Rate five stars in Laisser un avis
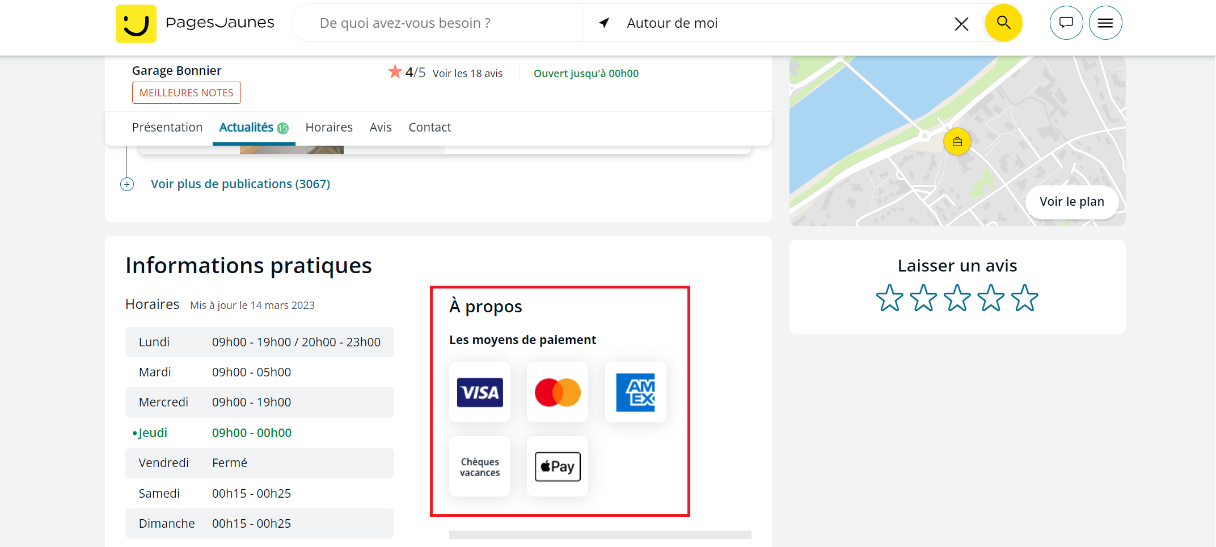The height and width of the screenshot is (547, 1216). coord(1024,298)
